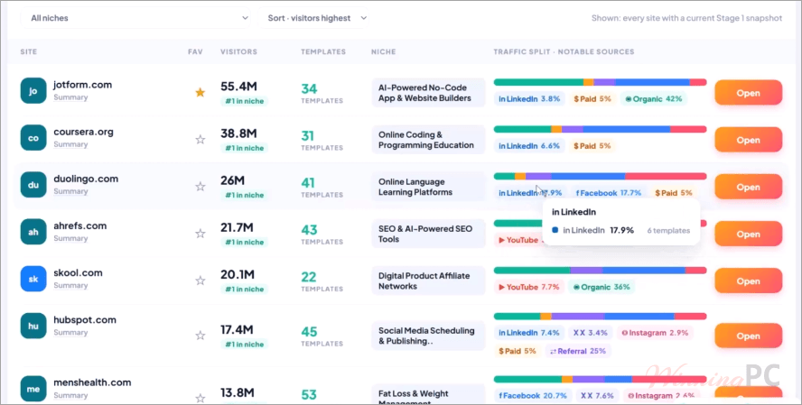Click the YouTube 7.7% chip for skool.com

[x=529, y=287]
